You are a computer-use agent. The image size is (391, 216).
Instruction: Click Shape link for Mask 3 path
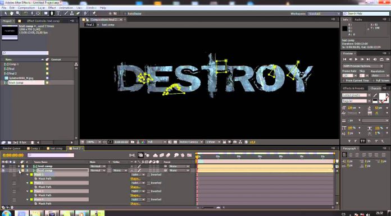click(x=135, y=195)
